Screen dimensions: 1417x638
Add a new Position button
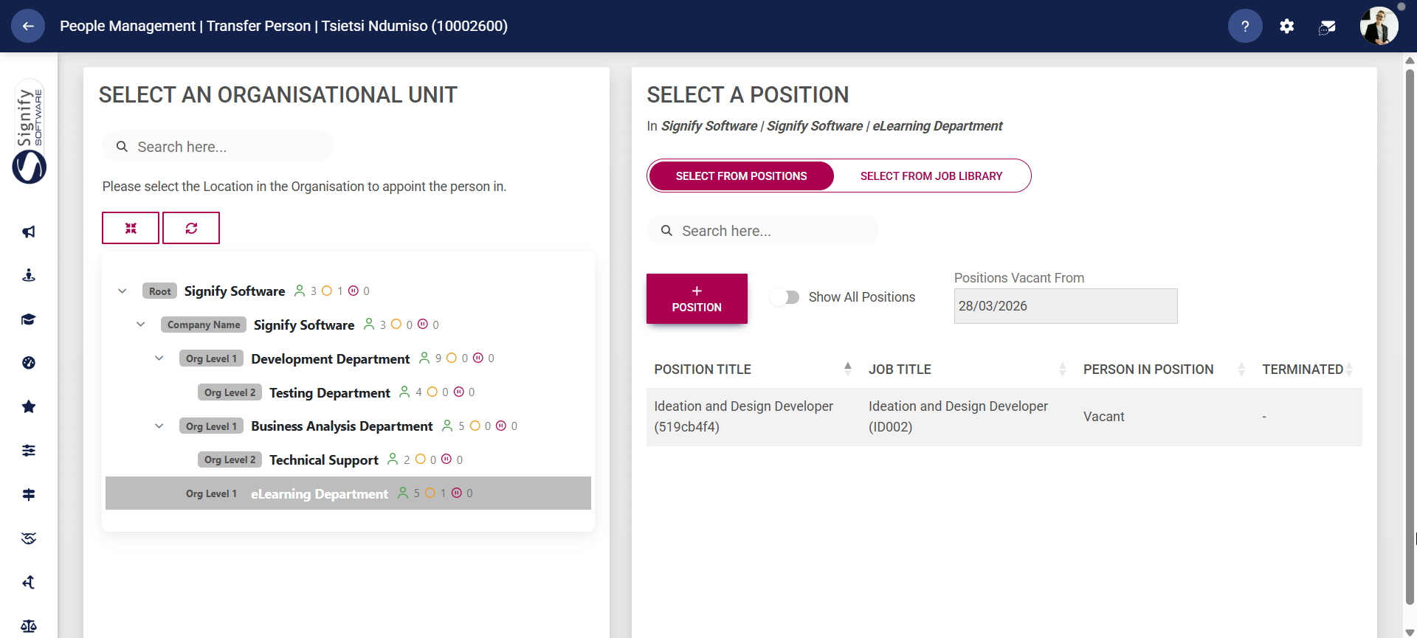coord(697,299)
